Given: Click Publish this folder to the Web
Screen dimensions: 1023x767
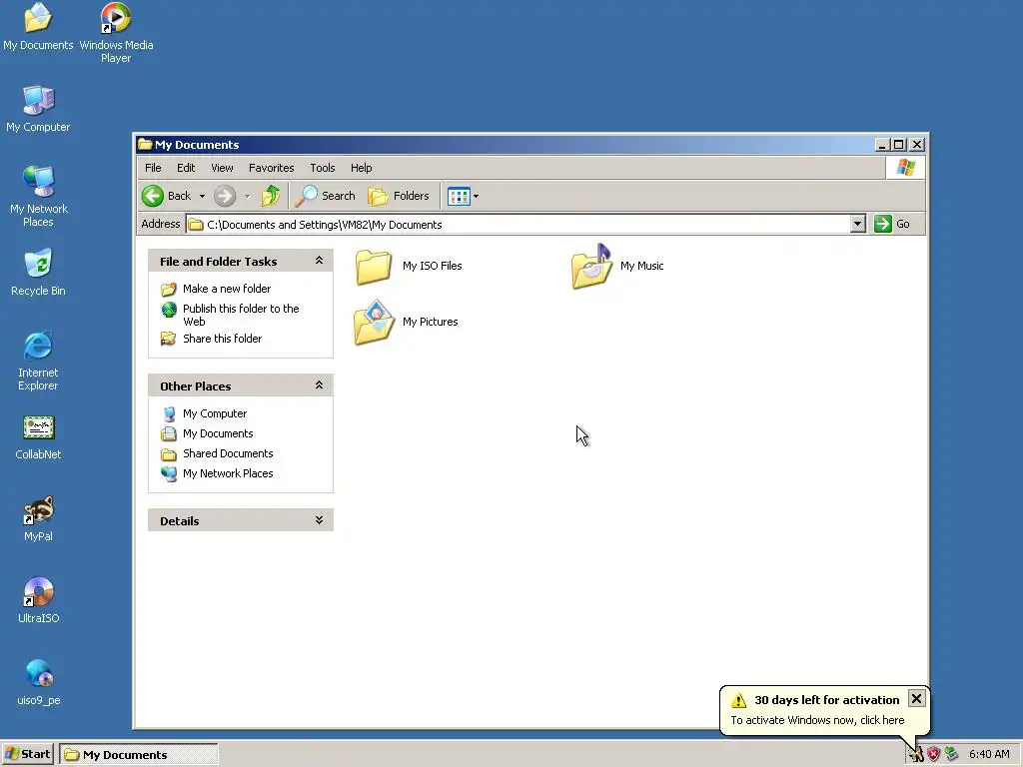Looking at the screenshot, I should click(241, 315).
